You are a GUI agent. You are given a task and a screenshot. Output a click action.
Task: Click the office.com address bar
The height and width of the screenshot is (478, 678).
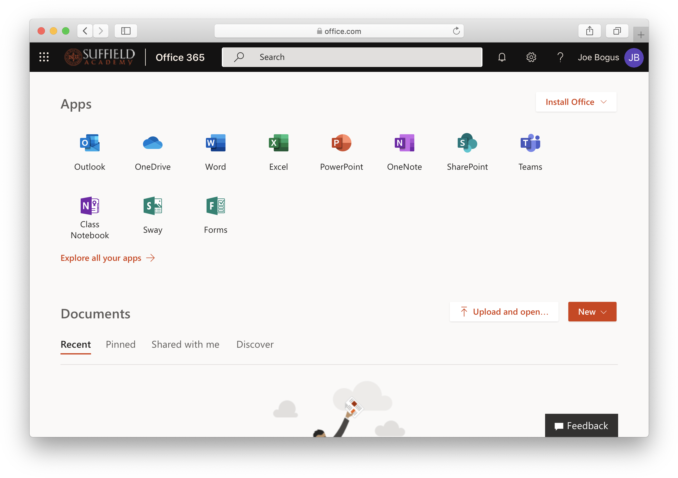point(339,31)
